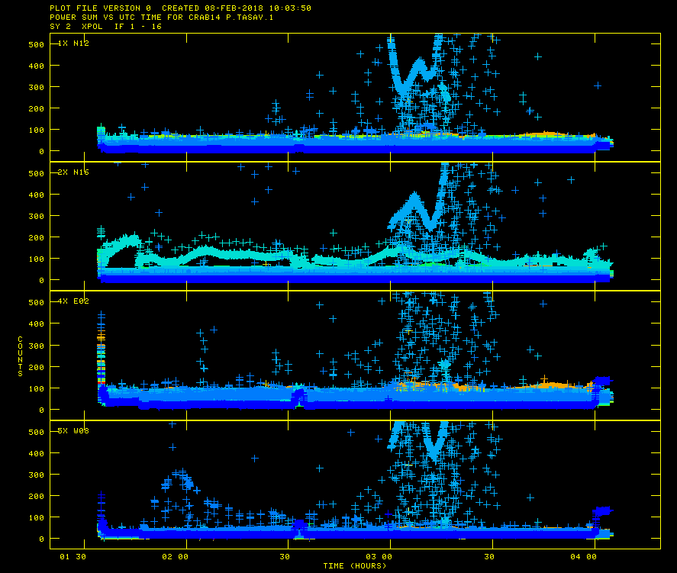The width and height of the screenshot is (677, 573).
Task: Click the 300 tick label of the 2X N16 panel
Action: tap(36, 216)
